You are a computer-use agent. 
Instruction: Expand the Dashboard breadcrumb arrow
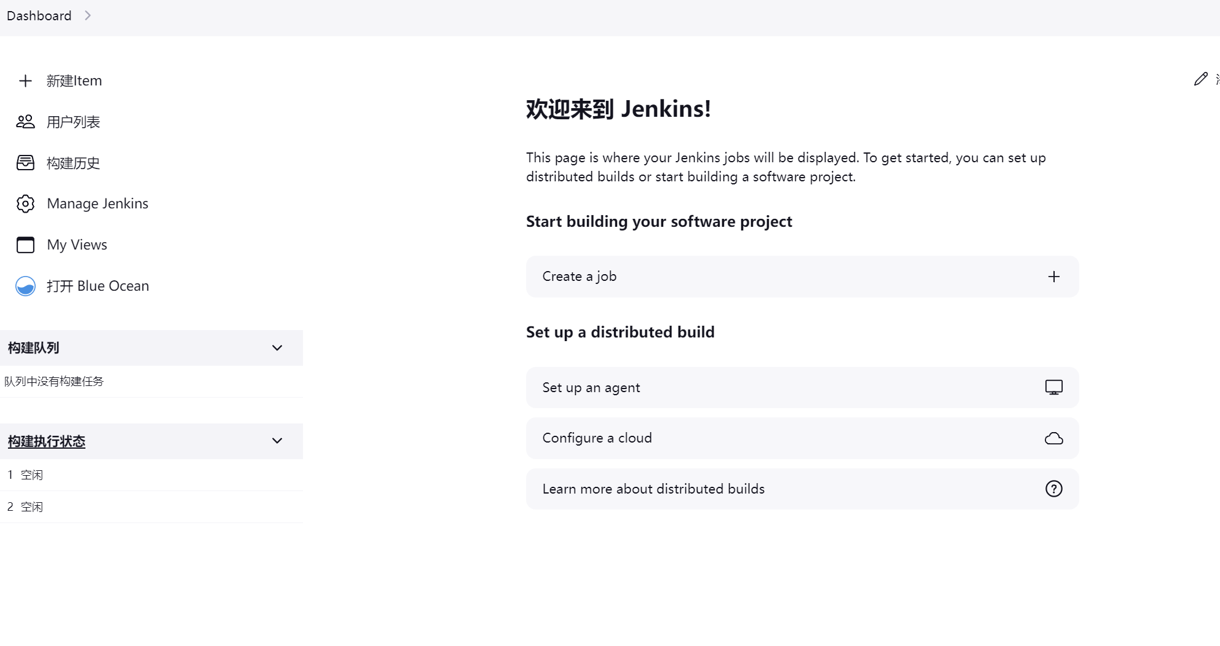click(x=88, y=15)
